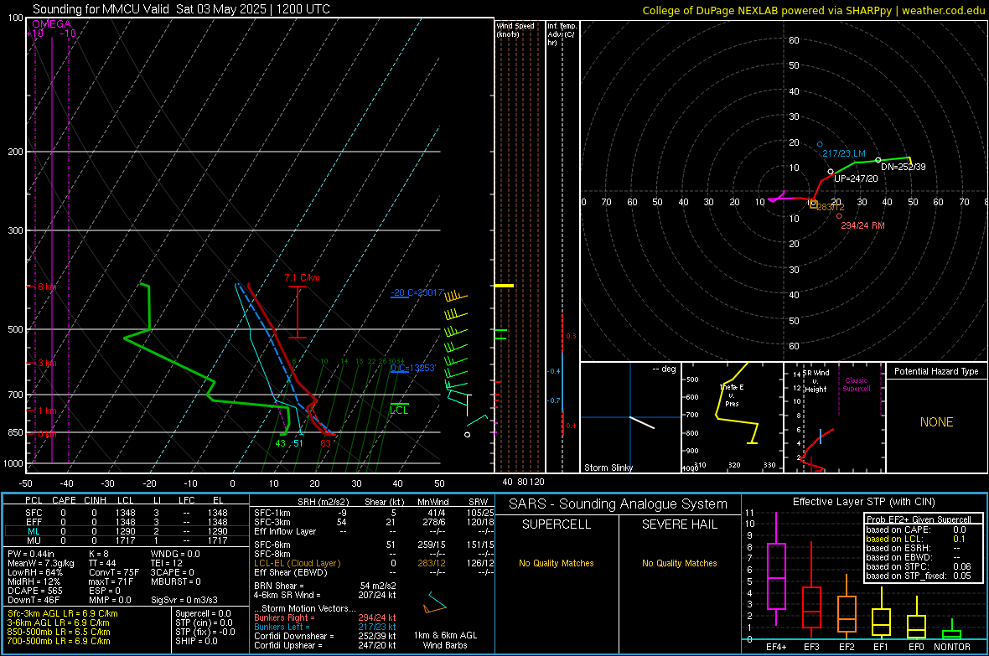Click the Wind Speed (knots) header
This screenshot has width=989, height=656.
coord(515,29)
